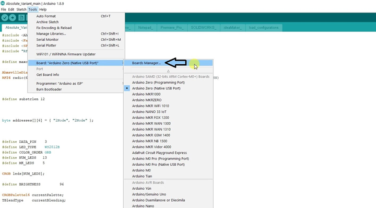
Task: Click the Upload arrow icon
Action: pyautogui.click(x=13, y=18)
